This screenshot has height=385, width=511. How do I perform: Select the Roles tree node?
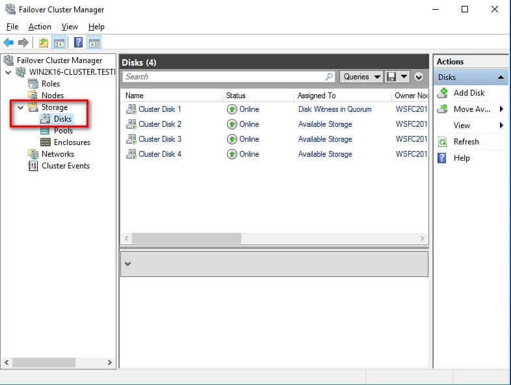pyautogui.click(x=50, y=84)
